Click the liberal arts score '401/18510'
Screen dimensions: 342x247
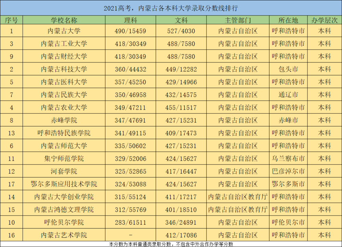(181, 210)
